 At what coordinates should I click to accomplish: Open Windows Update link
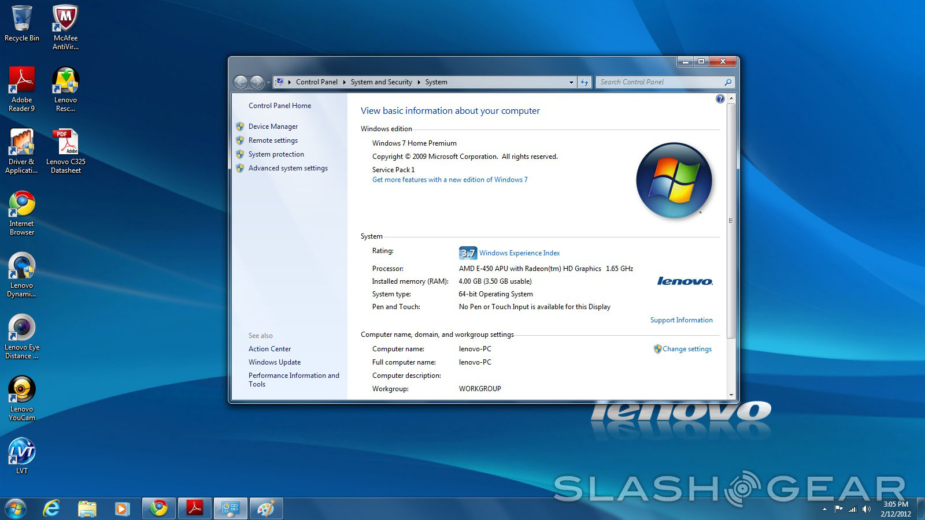coord(275,362)
